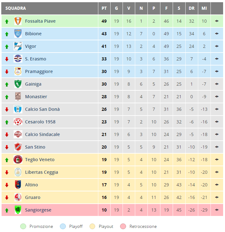Click the Teglio Veneto round emblem
The height and width of the screenshot is (232, 225).
click(18, 160)
